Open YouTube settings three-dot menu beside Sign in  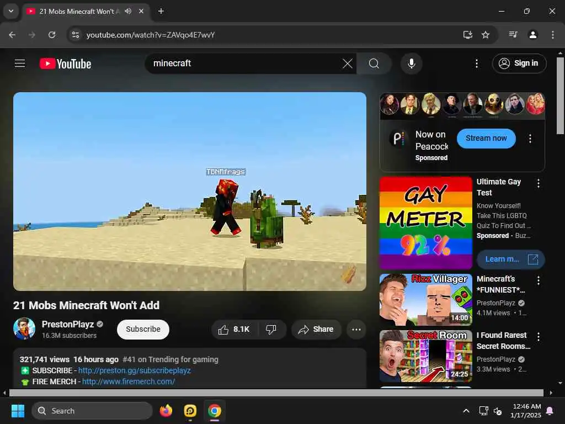coord(476,64)
